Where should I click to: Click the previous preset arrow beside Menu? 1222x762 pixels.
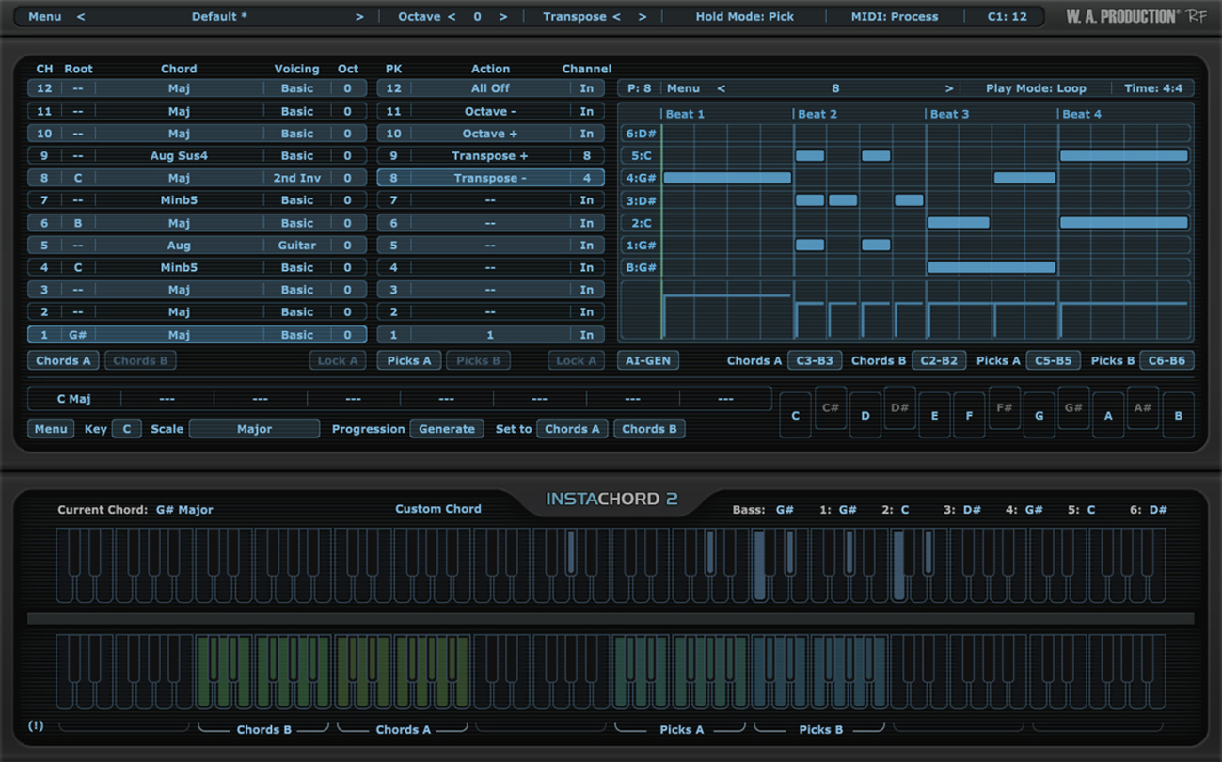(x=81, y=17)
